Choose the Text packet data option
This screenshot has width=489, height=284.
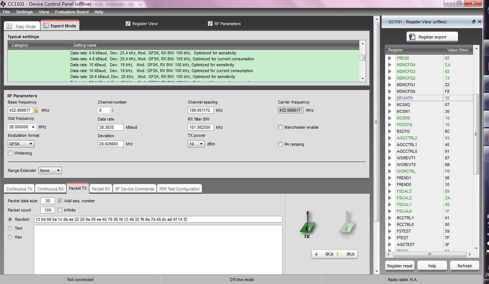[x=10, y=228]
